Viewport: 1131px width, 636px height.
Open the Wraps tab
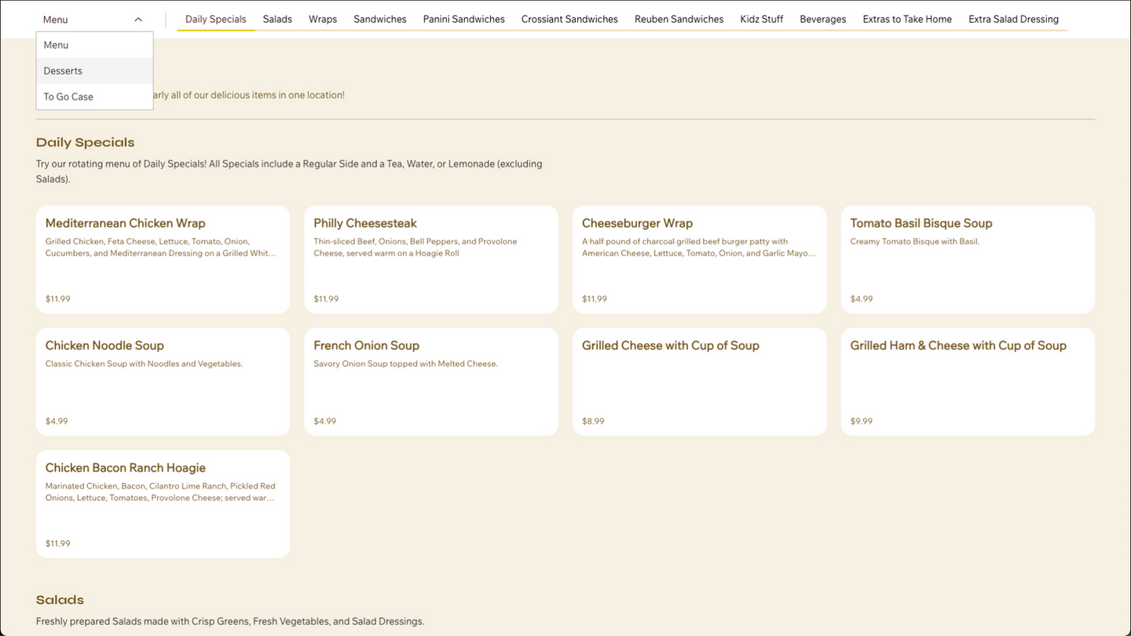point(323,19)
